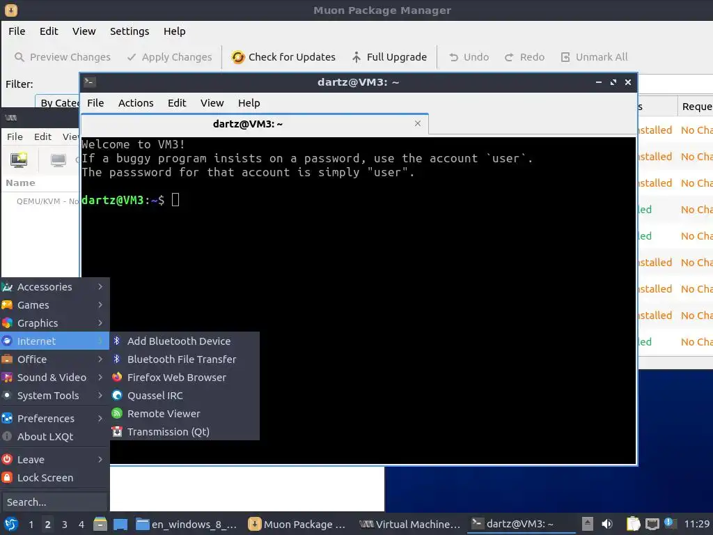
Task: Click the clock showing 11:29
Action: 696,524
